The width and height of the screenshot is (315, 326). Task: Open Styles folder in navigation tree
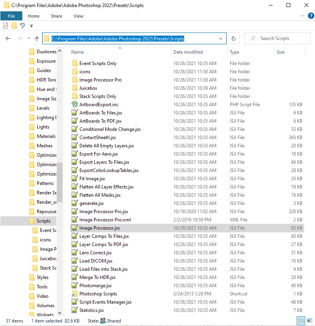point(43,277)
